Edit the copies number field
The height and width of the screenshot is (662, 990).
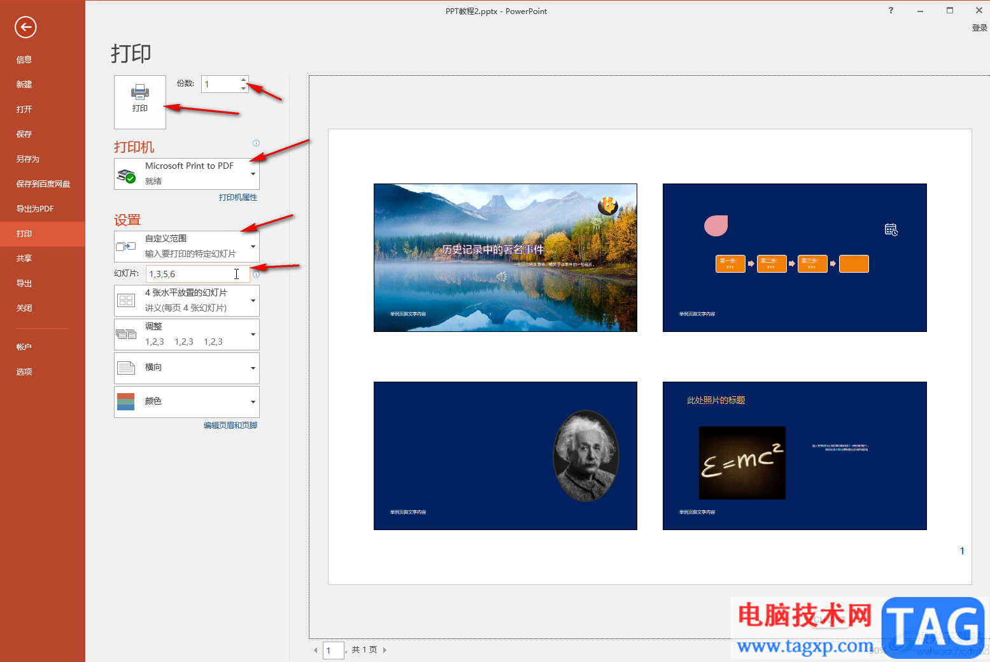[221, 84]
